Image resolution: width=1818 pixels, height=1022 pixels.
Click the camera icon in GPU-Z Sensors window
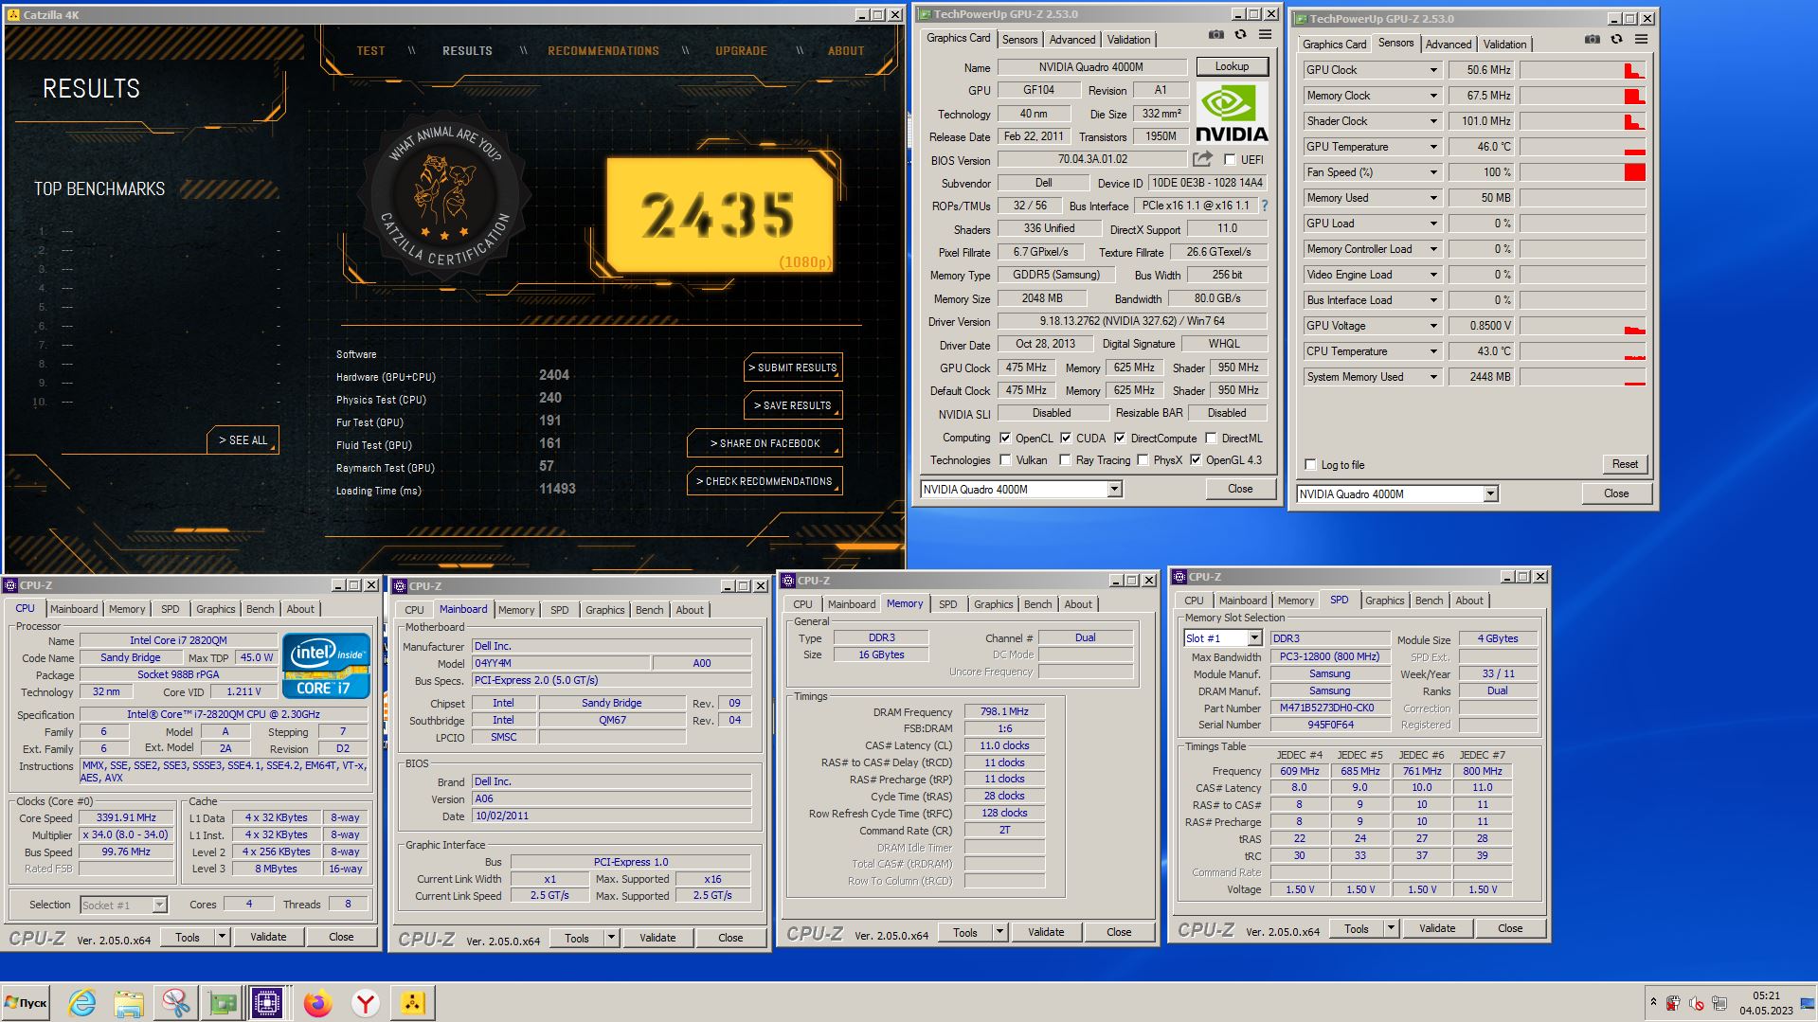(x=1592, y=40)
